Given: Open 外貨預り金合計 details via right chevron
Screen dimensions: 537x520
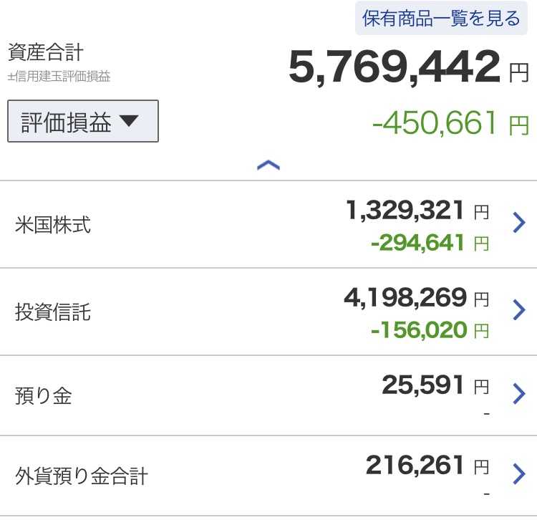Looking at the screenshot, I should [x=519, y=474].
